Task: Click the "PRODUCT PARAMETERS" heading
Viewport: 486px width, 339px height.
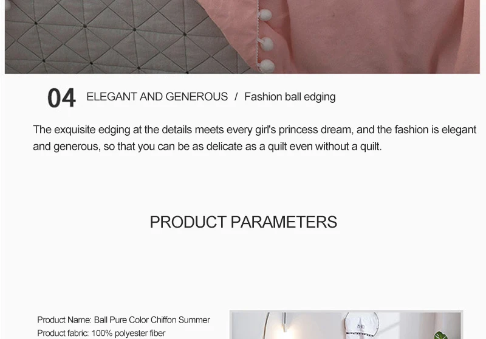Action: click(x=244, y=222)
